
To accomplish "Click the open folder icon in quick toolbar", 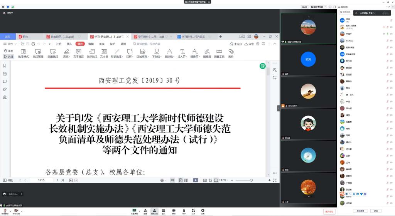I will [x=22, y=44].
